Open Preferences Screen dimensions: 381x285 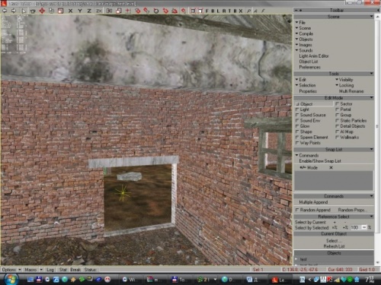tap(309, 67)
